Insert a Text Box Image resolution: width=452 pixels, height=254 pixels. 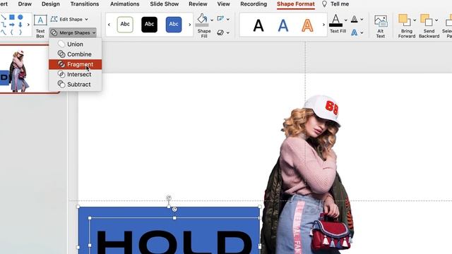40,26
